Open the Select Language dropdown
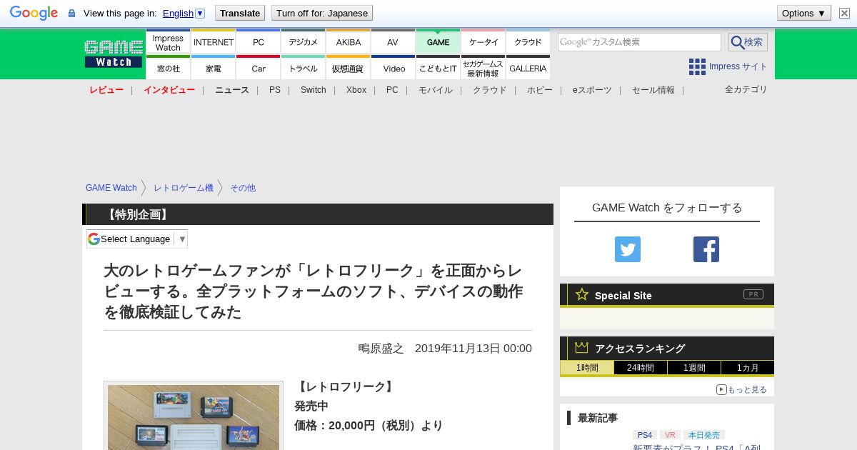Viewport: 857px width, 450px height. pyautogui.click(x=137, y=239)
